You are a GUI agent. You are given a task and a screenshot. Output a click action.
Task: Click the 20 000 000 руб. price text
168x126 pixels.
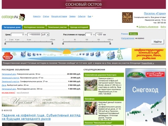click(x=74, y=74)
